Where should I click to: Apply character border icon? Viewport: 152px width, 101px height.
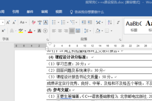(x=46, y=22)
